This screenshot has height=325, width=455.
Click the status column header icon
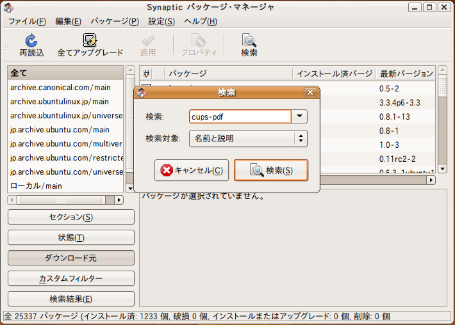coord(147,74)
